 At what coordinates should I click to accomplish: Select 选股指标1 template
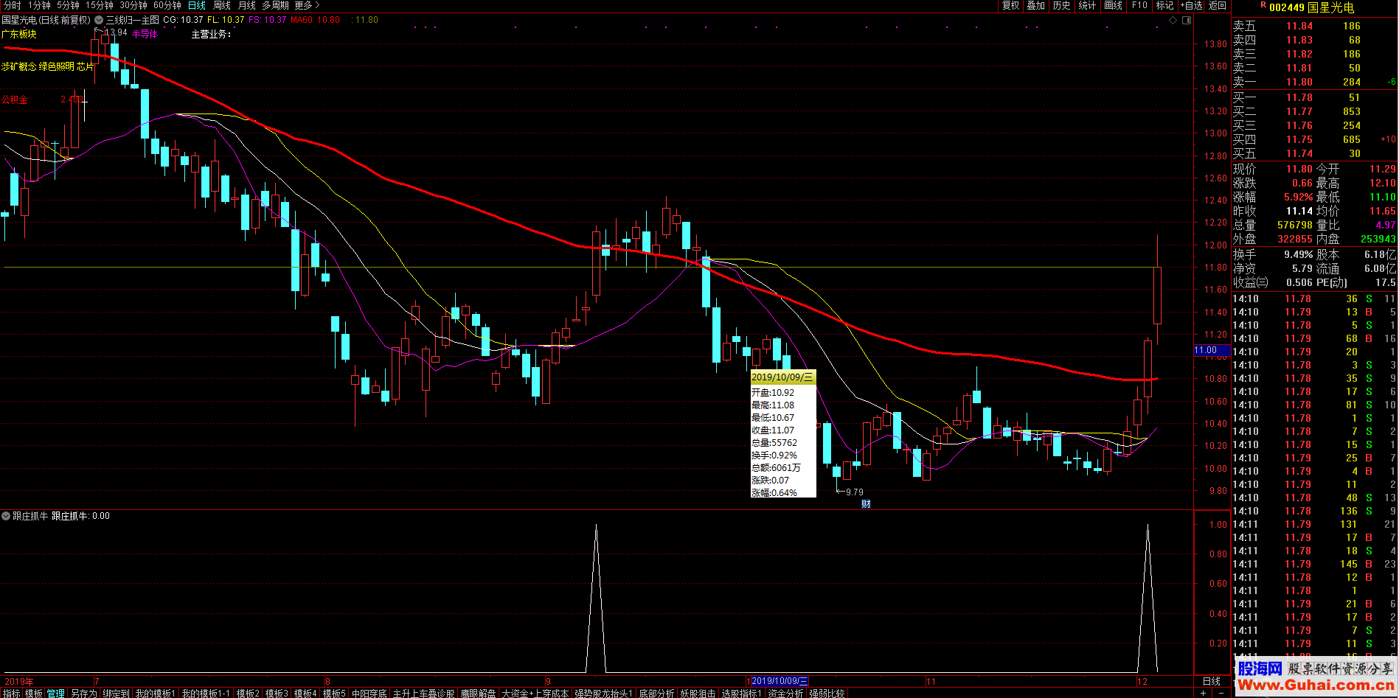pyautogui.click(x=742, y=693)
